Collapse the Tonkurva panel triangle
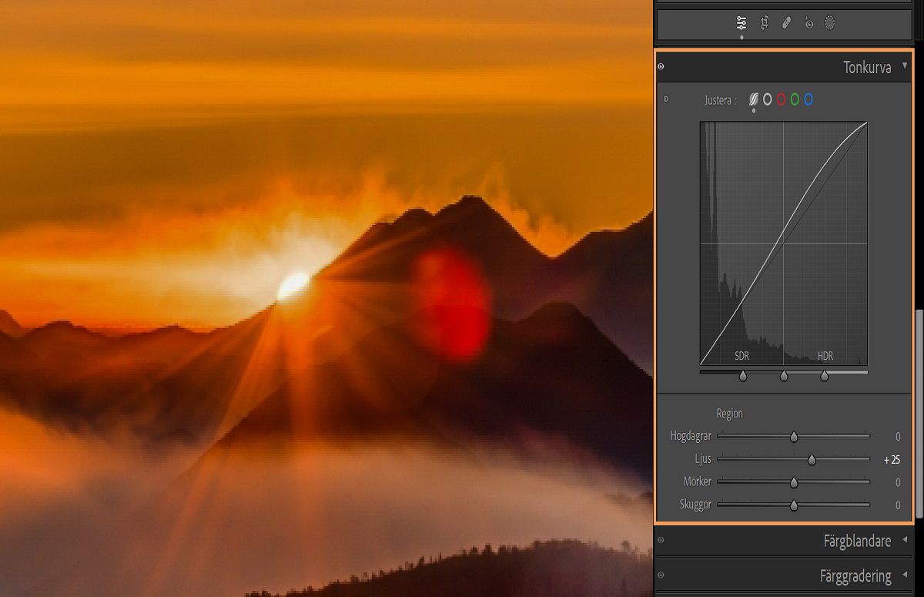Screen dimensions: 924x597 (x=905, y=66)
